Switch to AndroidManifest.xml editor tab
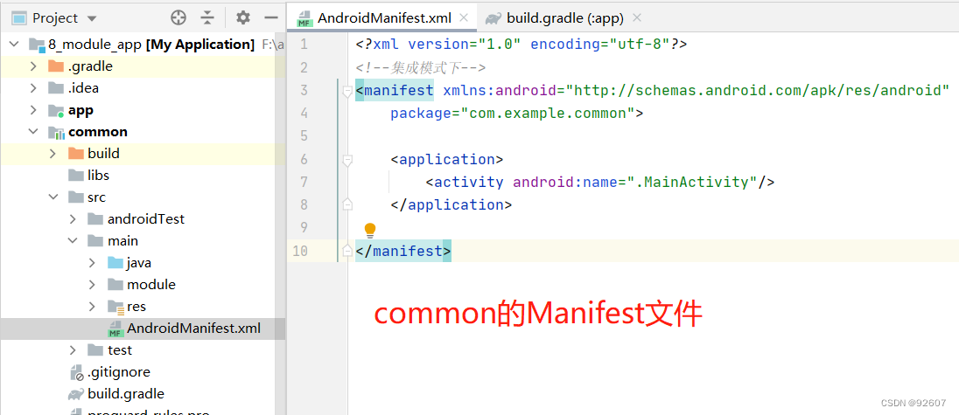Image resolution: width=959 pixels, height=415 pixels. [x=384, y=18]
